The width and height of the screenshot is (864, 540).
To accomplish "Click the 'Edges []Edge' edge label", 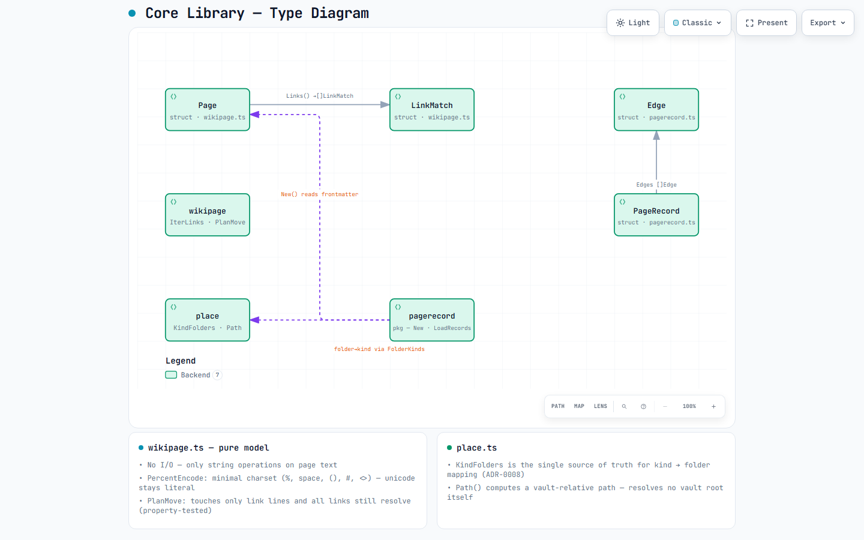I will (x=656, y=185).
